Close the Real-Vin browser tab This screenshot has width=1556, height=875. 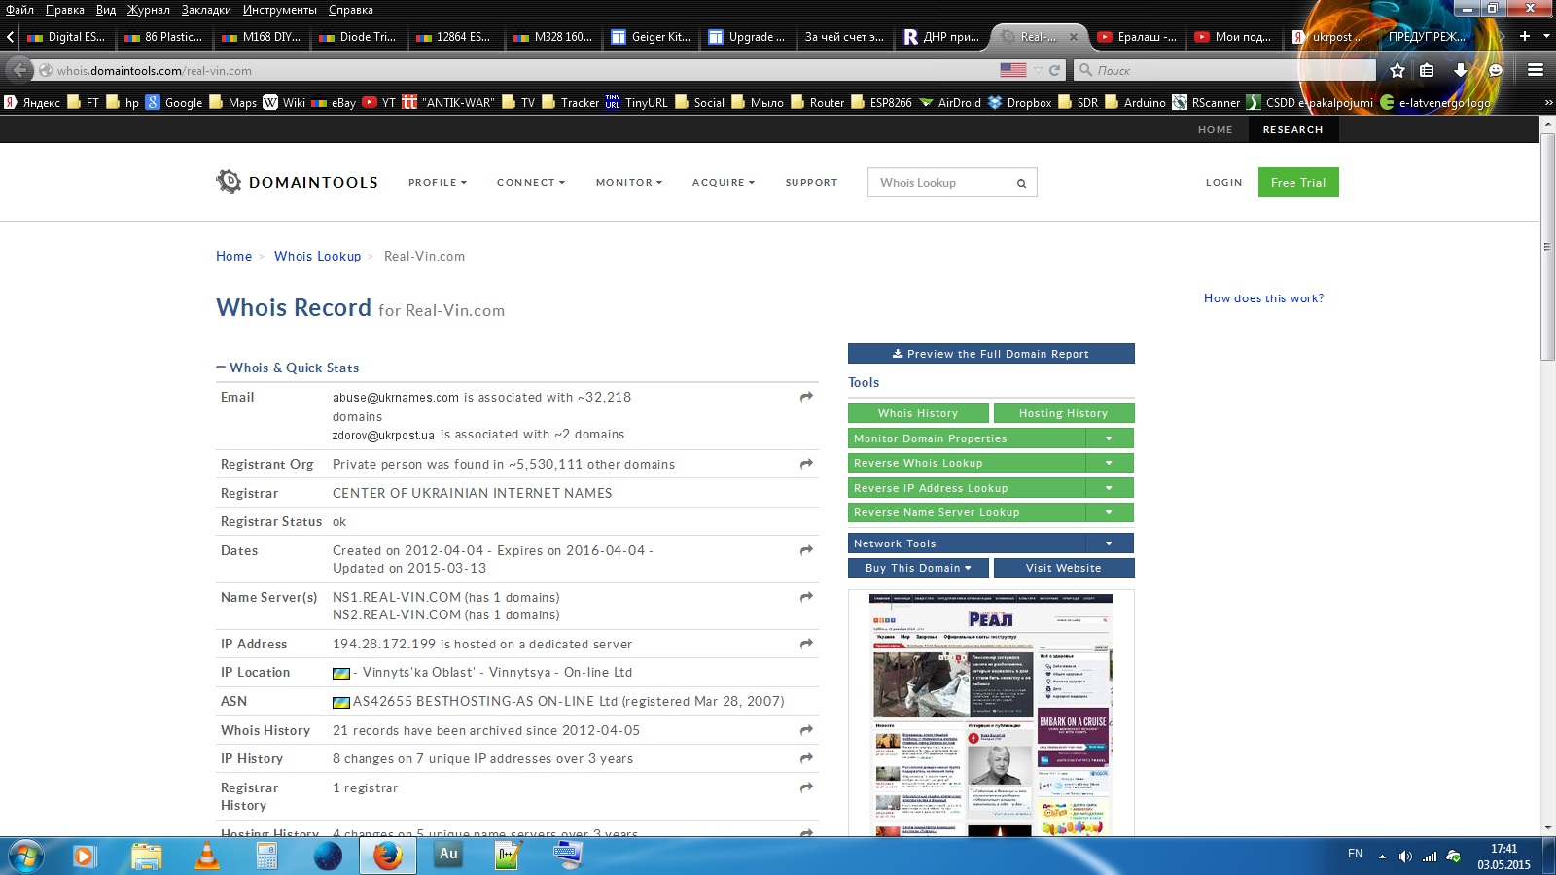(x=1074, y=37)
